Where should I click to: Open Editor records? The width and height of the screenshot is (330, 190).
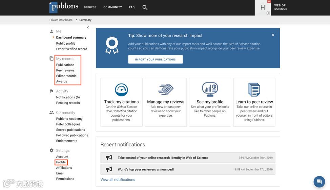tap(66, 76)
